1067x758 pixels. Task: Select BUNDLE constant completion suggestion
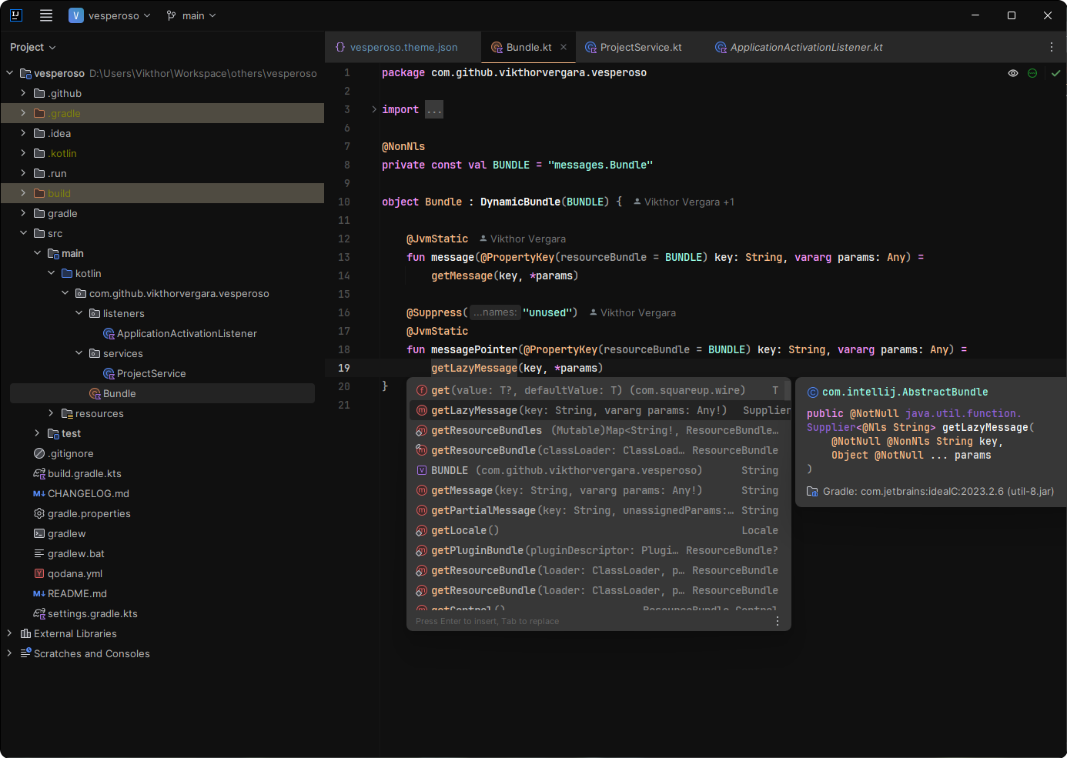[599, 470]
